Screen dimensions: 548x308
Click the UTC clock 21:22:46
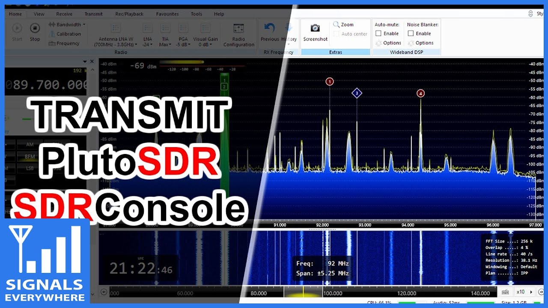[141, 268]
